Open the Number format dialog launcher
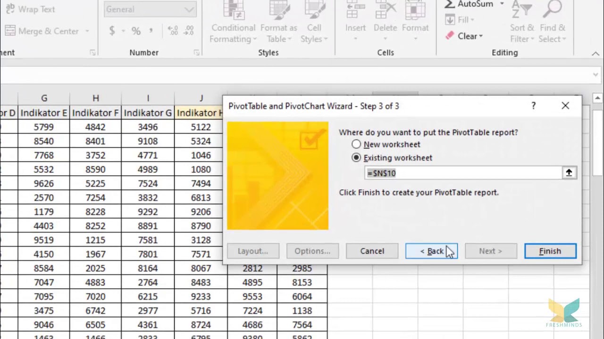The height and width of the screenshot is (339, 604). 196,53
